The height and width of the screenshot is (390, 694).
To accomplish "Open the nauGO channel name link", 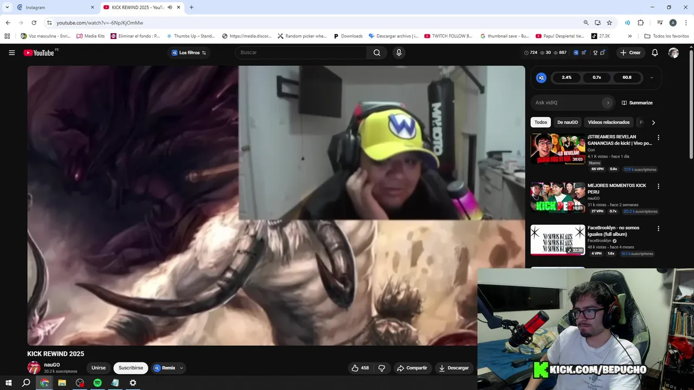I will (52, 365).
